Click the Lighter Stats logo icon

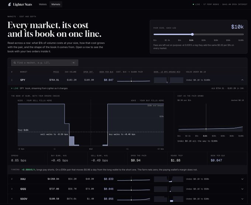pyautogui.click(x=10, y=4)
